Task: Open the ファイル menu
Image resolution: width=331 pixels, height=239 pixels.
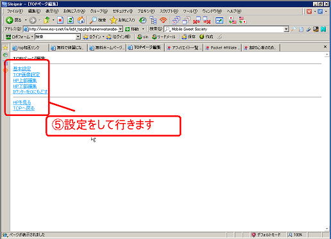Action: pos(15,11)
